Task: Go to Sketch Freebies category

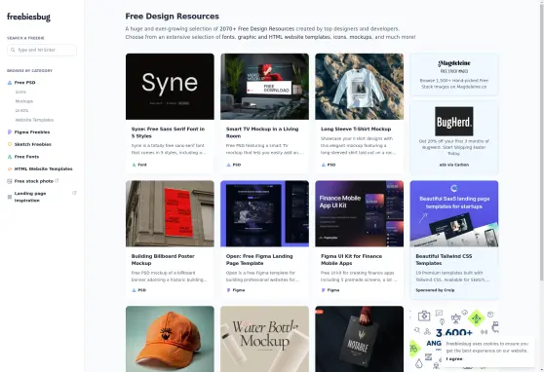Action: click(32, 144)
